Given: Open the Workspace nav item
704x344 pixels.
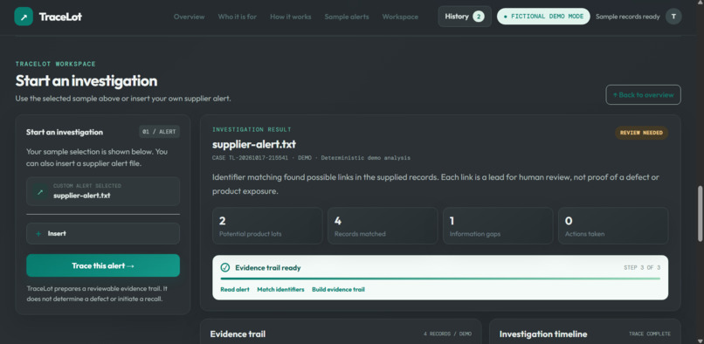Looking at the screenshot, I should pyautogui.click(x=400, y=17).
